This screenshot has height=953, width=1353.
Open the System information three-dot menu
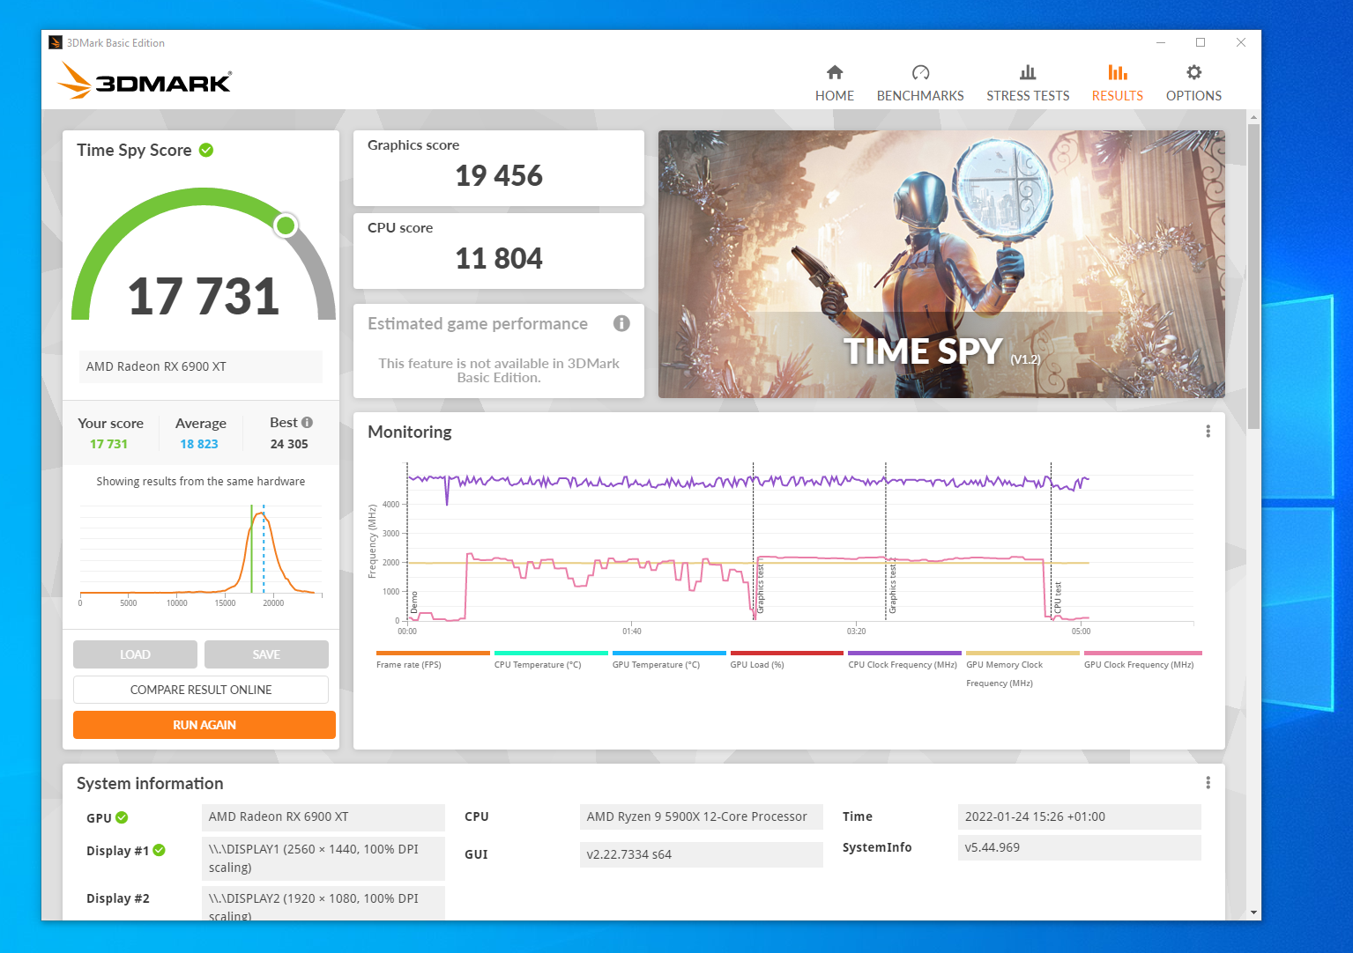point(1208,782)
